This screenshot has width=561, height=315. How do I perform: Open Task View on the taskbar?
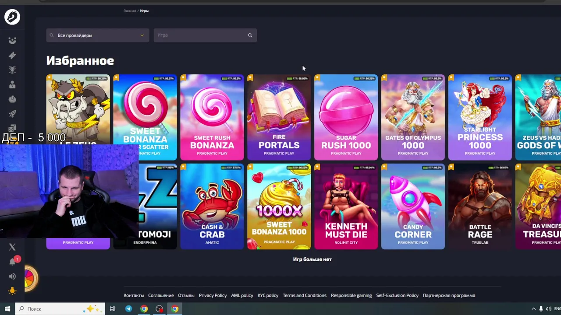click(x=113, y=309)
